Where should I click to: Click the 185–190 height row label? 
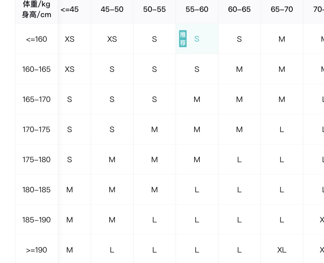37,220
